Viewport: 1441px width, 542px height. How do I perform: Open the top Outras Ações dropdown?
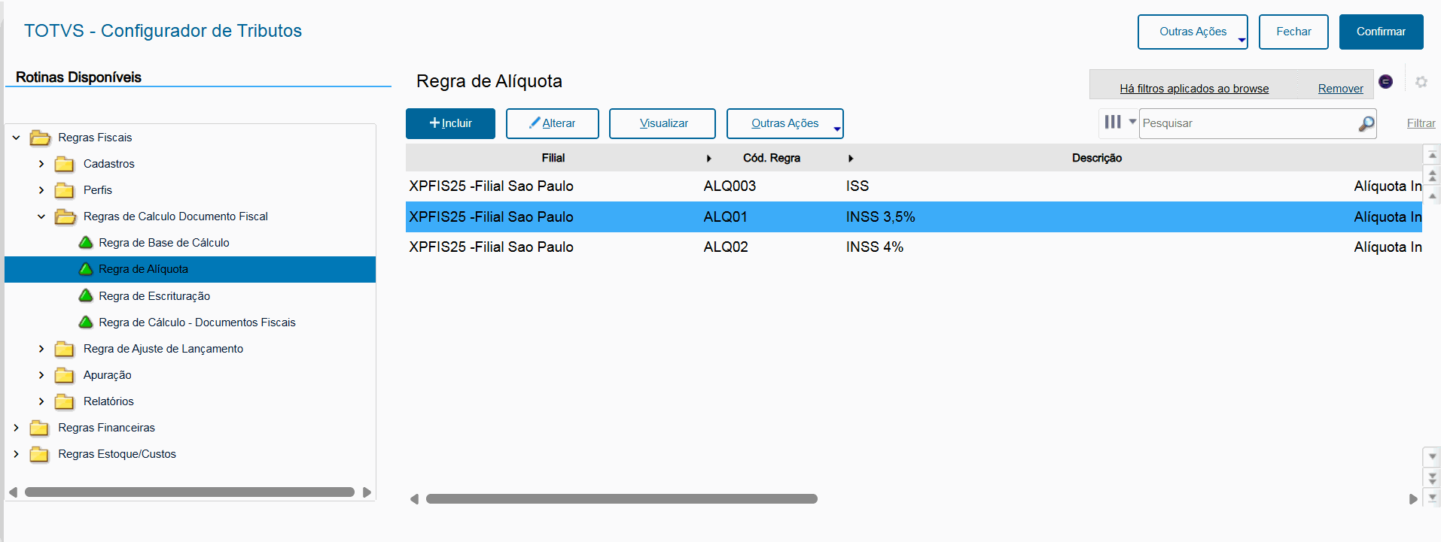tap(1192, 32)
